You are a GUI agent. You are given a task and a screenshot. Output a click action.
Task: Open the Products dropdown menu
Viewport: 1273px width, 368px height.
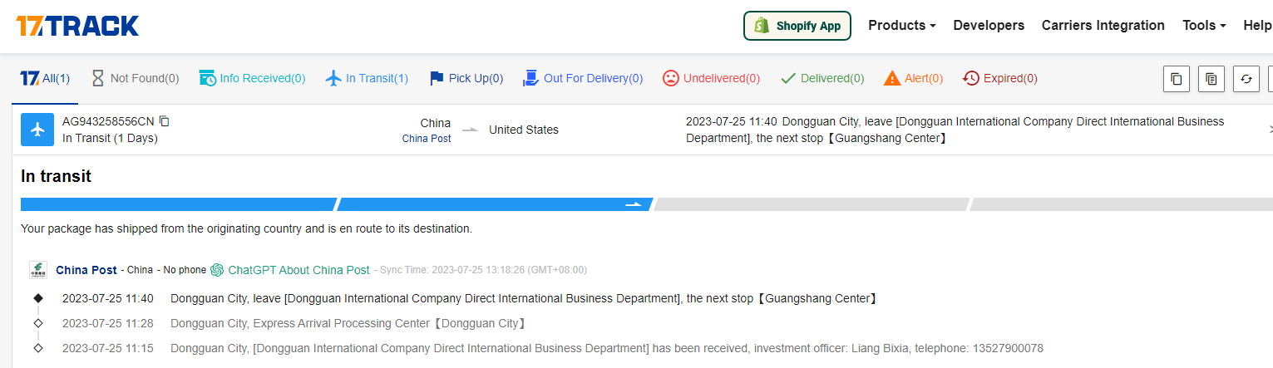(x=901, y=26)
